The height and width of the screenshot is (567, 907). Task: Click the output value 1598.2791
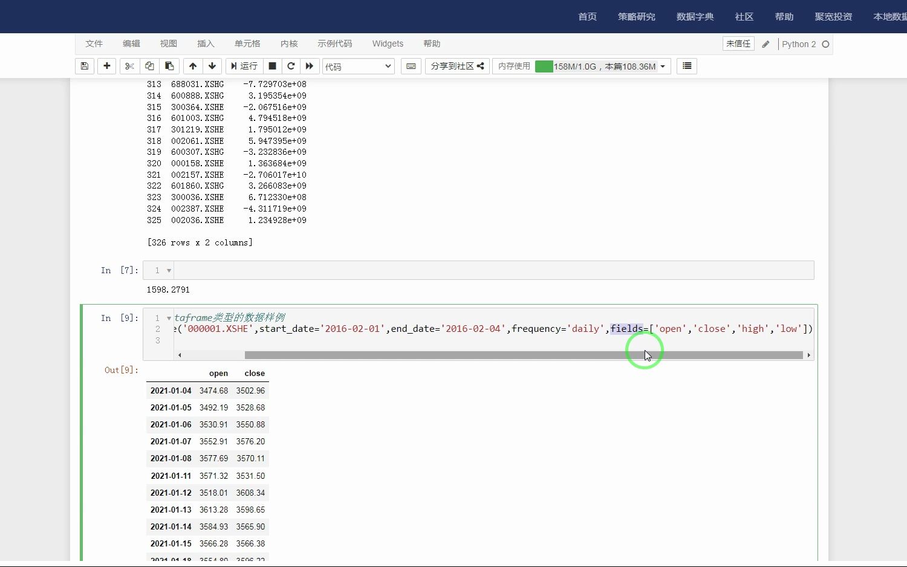tap(168, 290)
